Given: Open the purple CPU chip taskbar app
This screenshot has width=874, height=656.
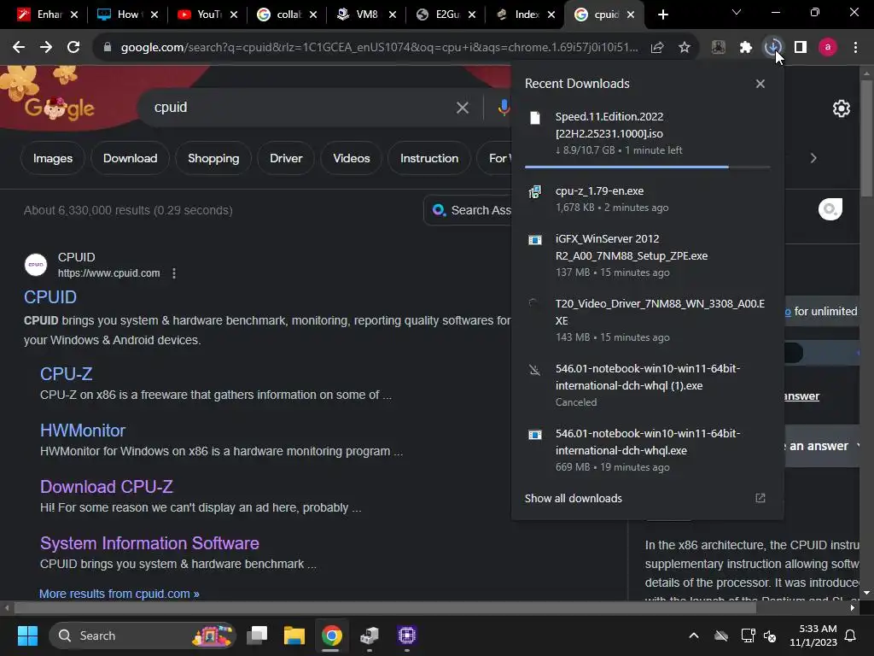Looking at the screenshot, I should (407, 635).
